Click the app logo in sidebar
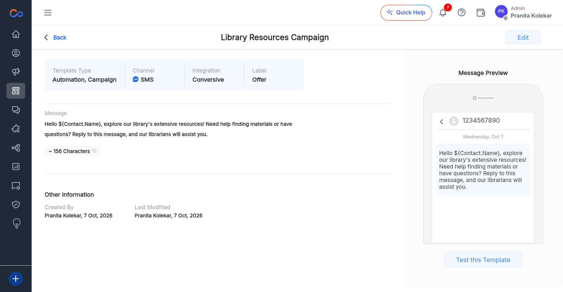The height and width of the screenshot is (292, 563). click(x=16, y=13)
